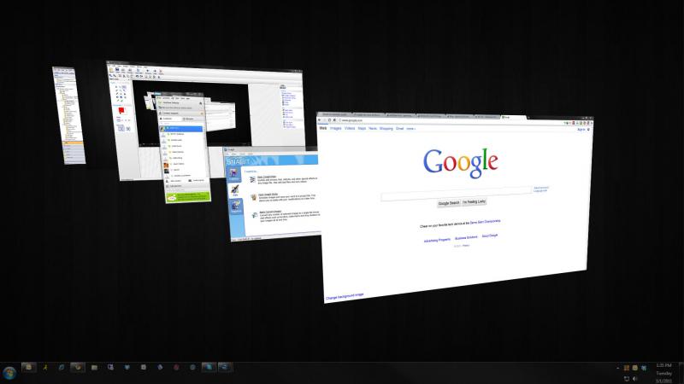Open the Videos link in Google navigation
This screenshot has height=384, width=684.
coord(350,129)
